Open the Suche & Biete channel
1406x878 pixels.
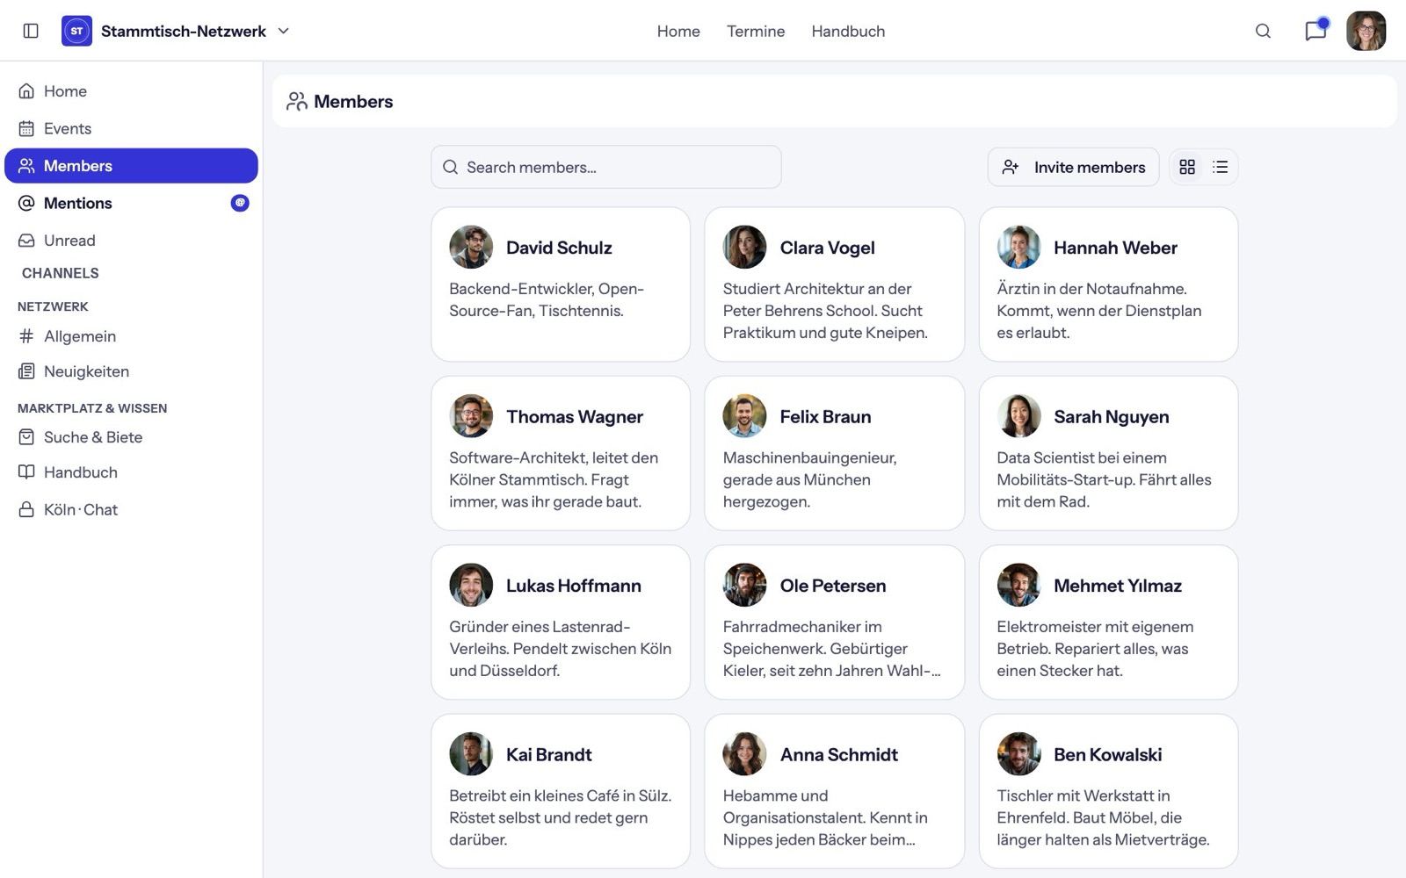(x=131, y=437)
